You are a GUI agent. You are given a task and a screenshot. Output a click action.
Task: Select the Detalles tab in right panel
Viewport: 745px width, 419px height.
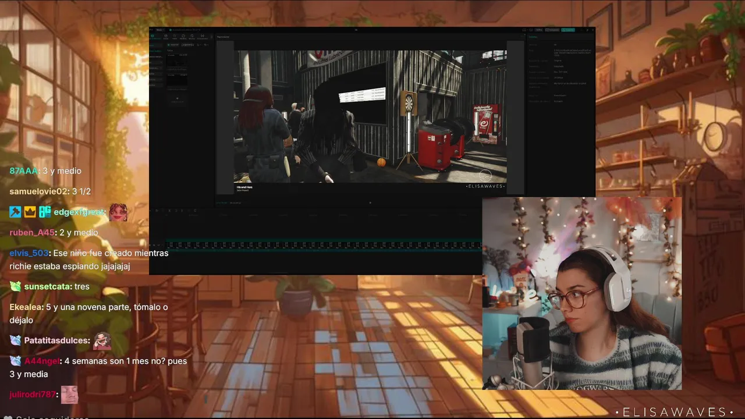tap(533, 37)
